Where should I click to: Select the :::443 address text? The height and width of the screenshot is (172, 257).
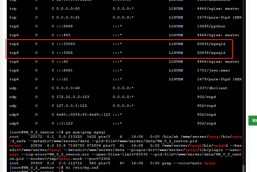point(63,35)
